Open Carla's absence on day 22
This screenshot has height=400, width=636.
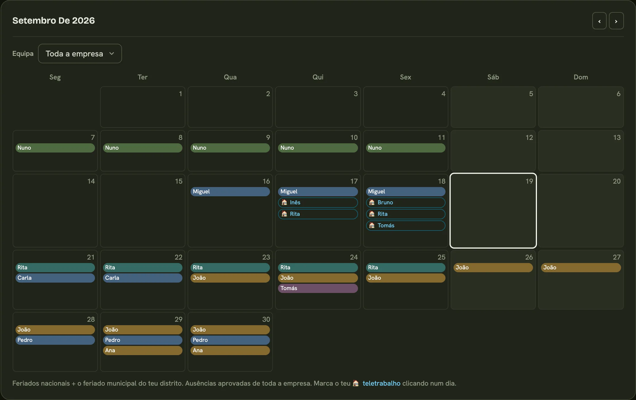coord(142,278)
